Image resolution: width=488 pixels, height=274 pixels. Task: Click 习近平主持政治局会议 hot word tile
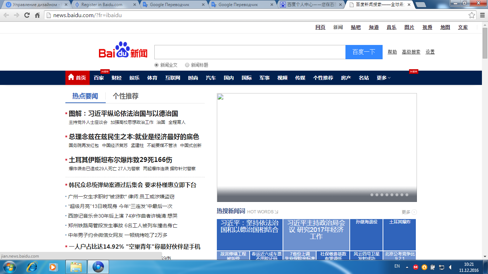[316, 234]
